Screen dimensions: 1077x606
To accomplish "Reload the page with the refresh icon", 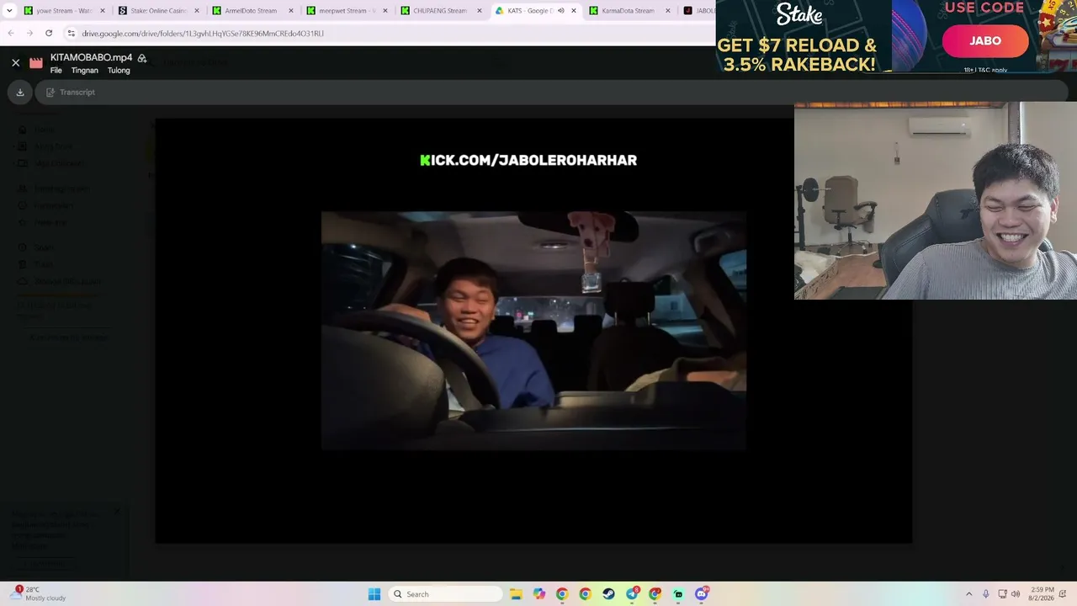I will [x=49, y=34].
